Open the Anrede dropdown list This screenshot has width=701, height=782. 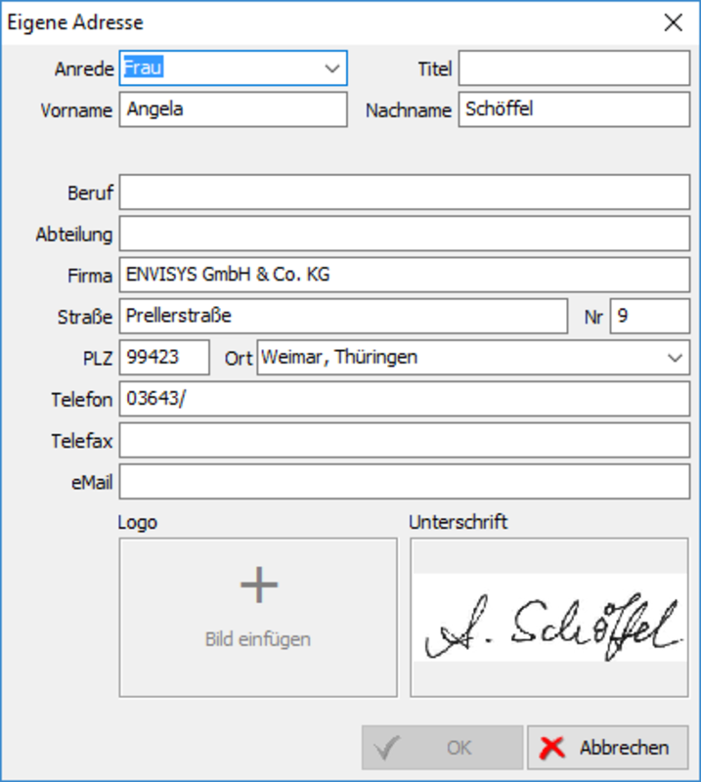[330, 69]
